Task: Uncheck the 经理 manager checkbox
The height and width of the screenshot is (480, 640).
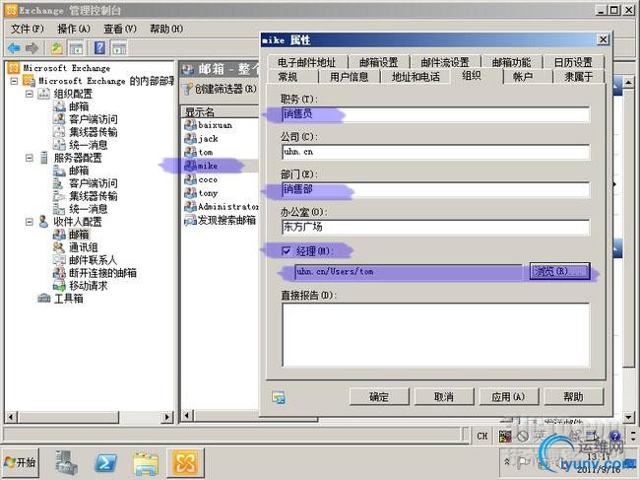Action: 287,250
